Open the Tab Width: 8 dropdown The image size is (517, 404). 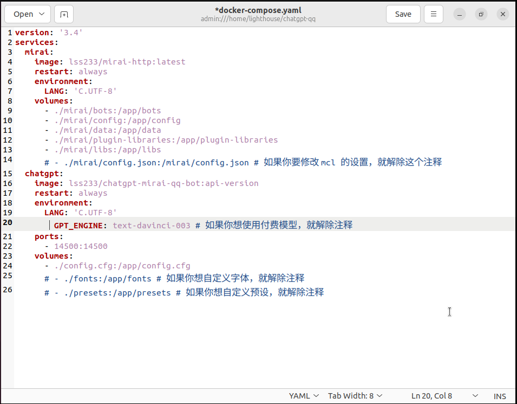tap(355, 396)
